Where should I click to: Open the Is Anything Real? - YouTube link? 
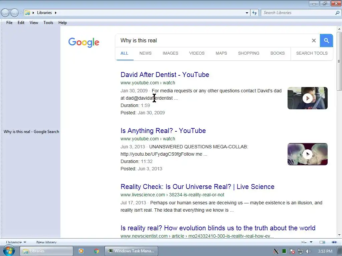click(163, 131)
